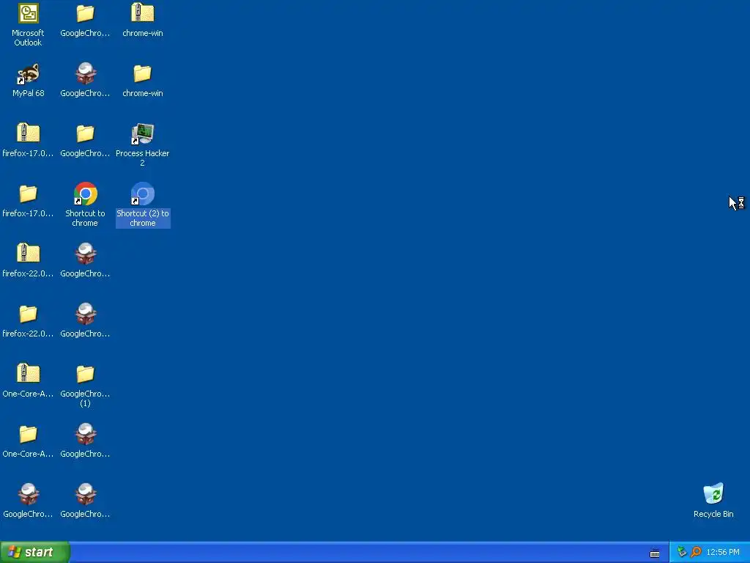750x563 pixels.
Task: Select GoogleChro... installer beside MyPal 68
Action: pyautogui.click(x=85, y=74)
